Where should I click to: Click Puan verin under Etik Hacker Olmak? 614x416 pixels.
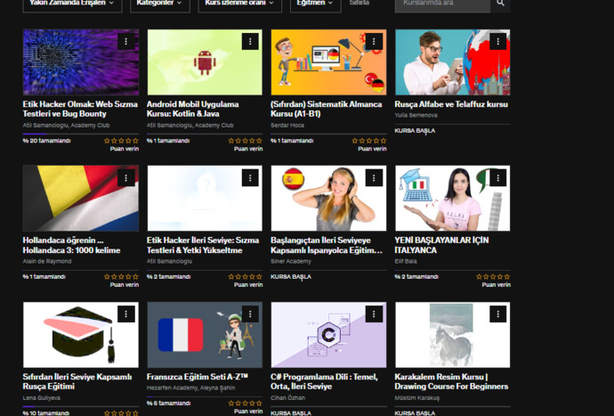[x=124, y=149]
